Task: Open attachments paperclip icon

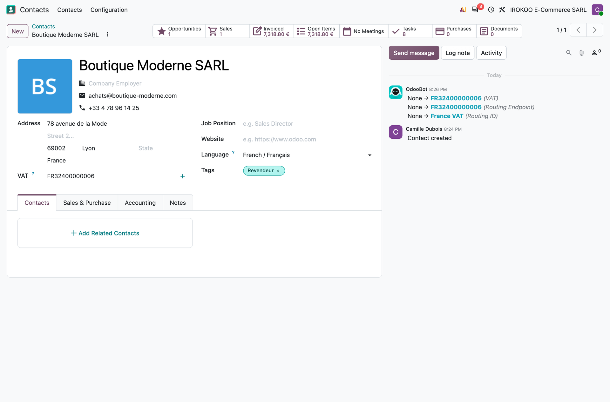Action: click(581, 53)
